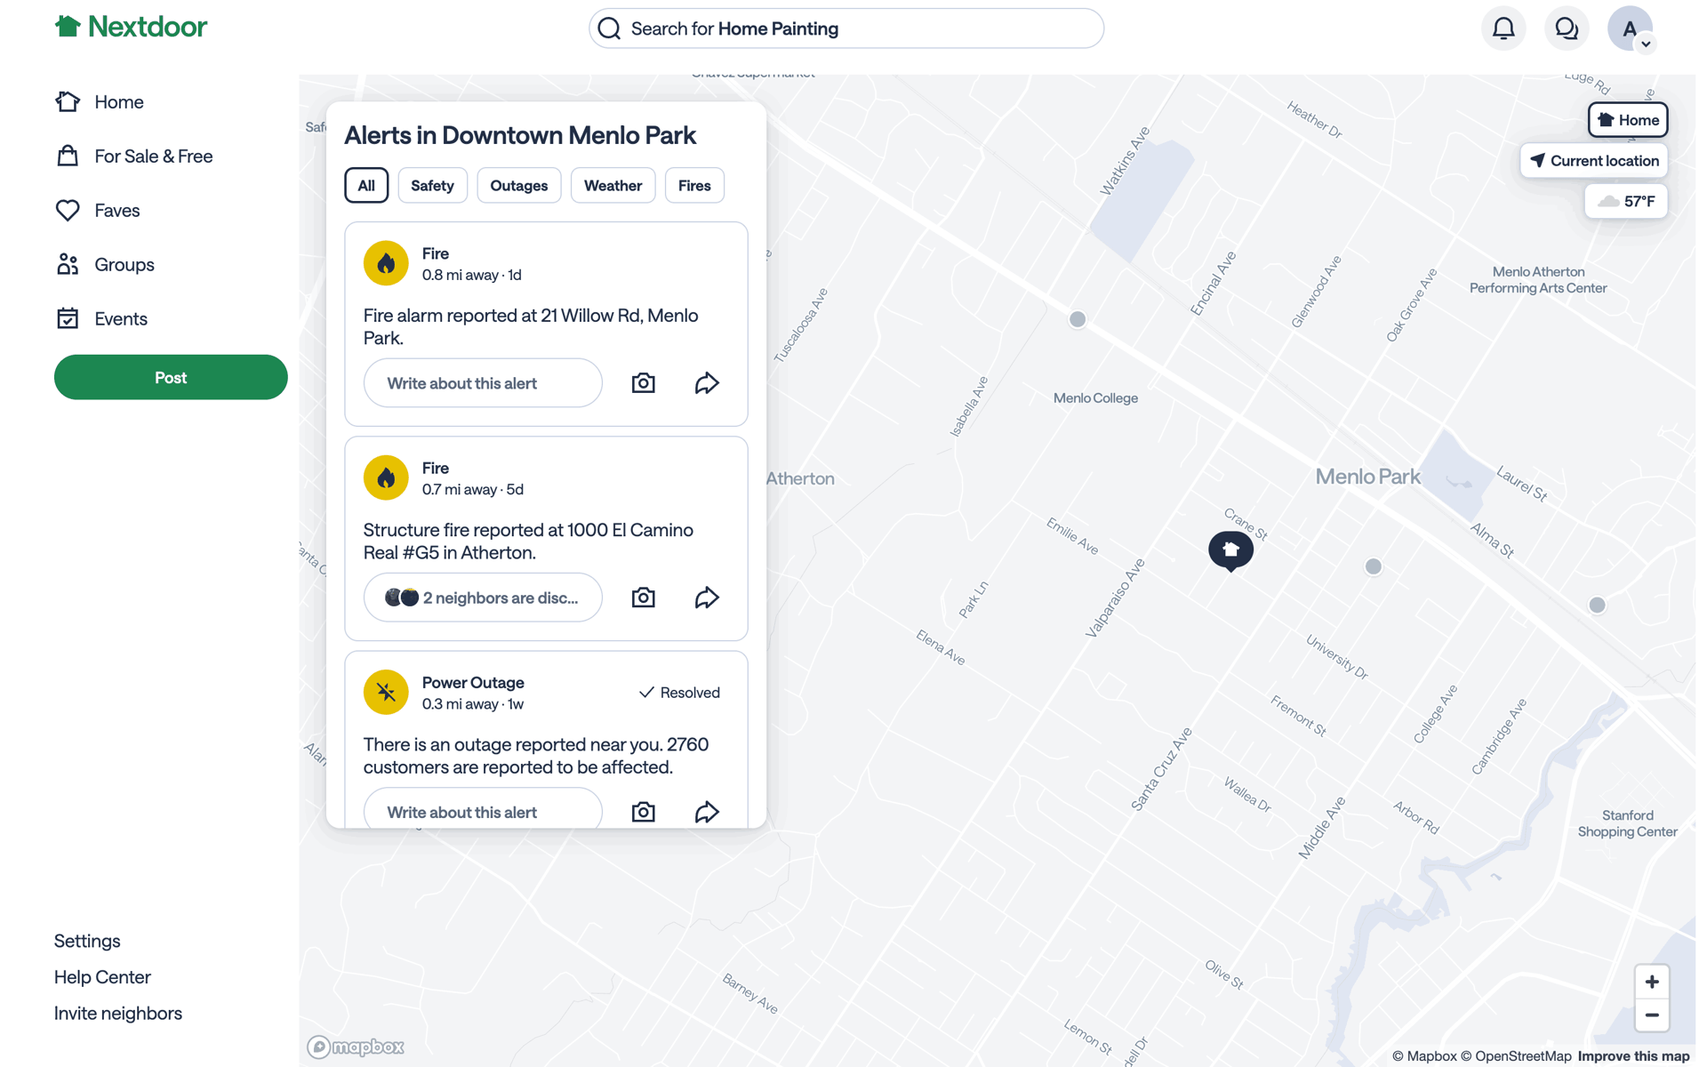Click 'Structure fire reported at 1000 El Camino' text
The image size is (1707, 1067).
pyautogui.click(x=528, y=542)
